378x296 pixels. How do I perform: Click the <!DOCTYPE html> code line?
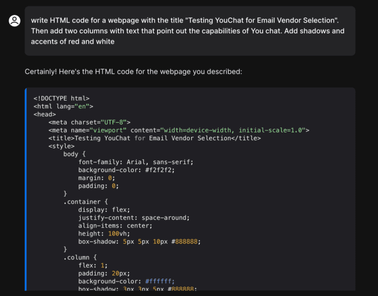(61, 99)
